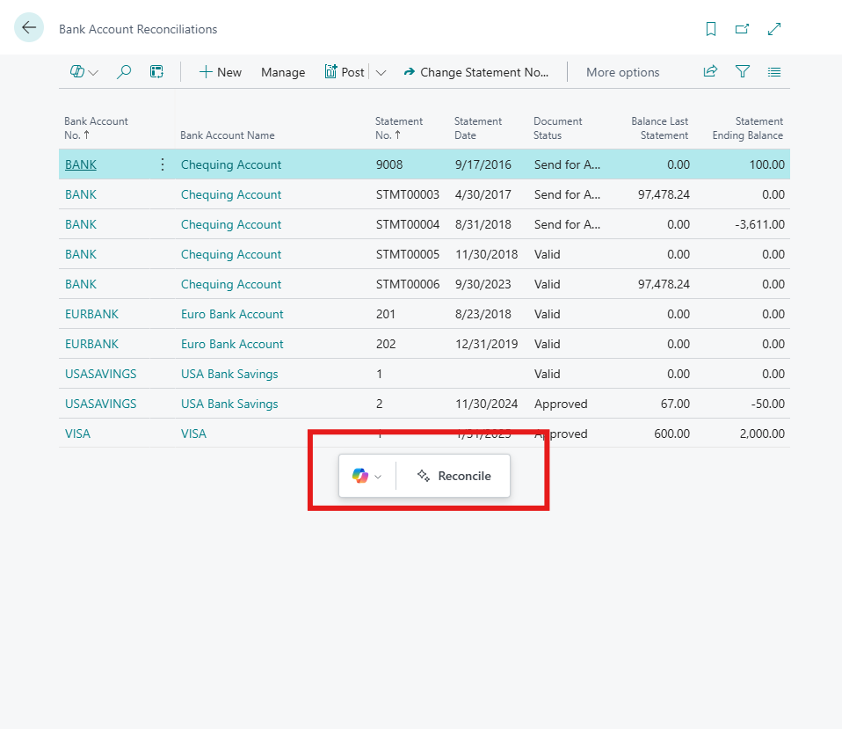Go back with the arrow button
This screenshot has height=729, width=842.
coord(28,27)
